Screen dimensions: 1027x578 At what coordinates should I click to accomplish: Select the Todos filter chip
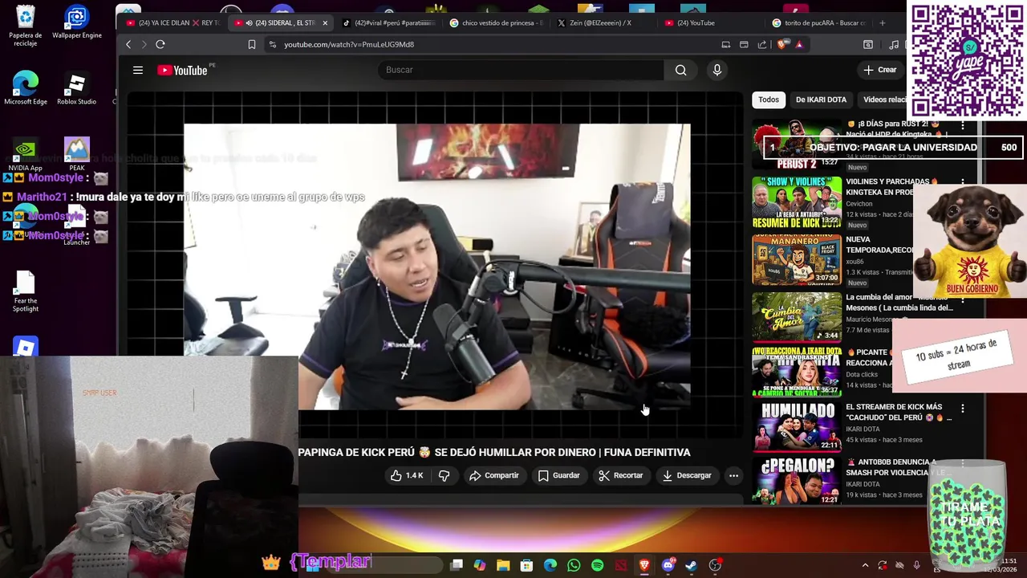pyautogui.click(x=769, y=100)
